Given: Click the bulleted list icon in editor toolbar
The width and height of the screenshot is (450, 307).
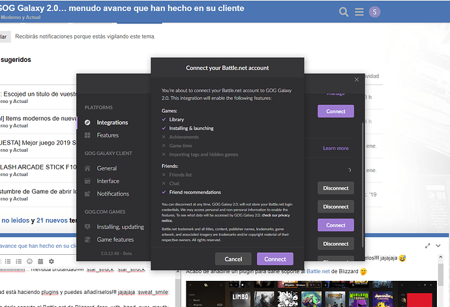Looking at the screenshot, I should [8, 261].
